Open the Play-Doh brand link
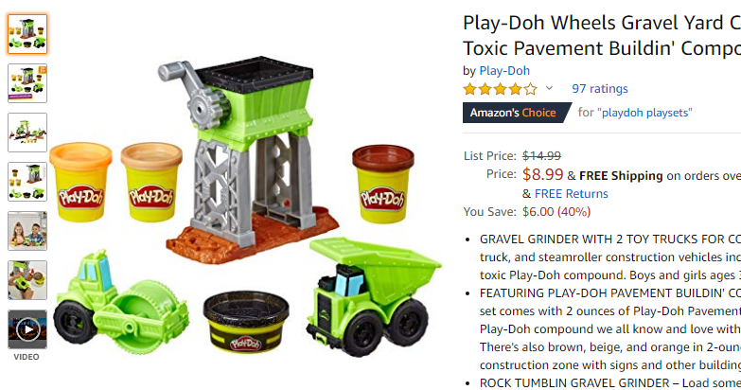The image size is (741, 390). coord(504,70)
